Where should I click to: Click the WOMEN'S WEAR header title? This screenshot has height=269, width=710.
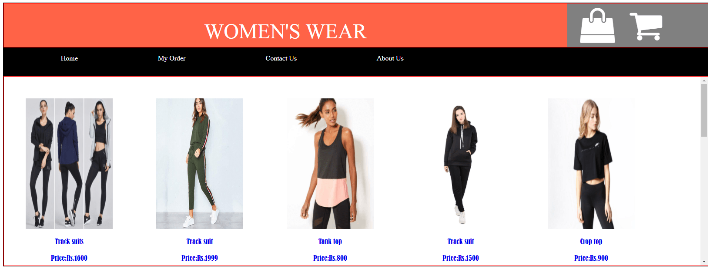[286, 31]
